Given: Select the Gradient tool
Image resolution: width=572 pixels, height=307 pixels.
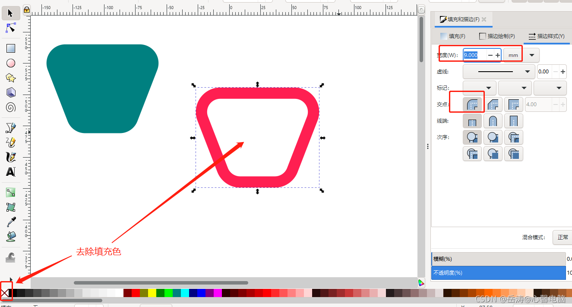Looking at the screenshot, I should tap(11, 193).
